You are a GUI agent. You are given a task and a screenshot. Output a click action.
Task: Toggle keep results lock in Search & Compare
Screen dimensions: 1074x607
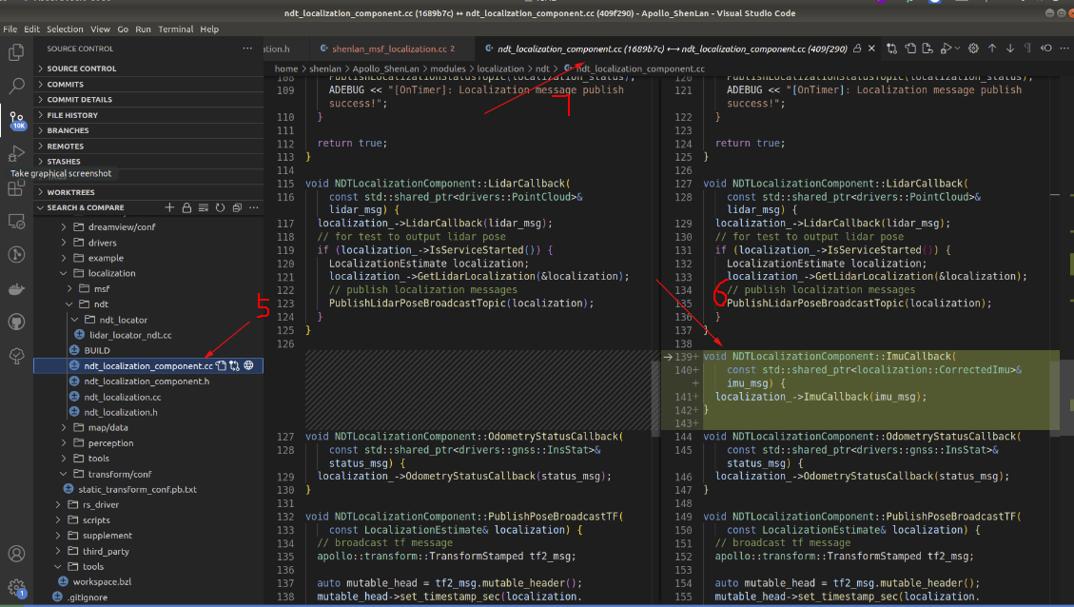[x=186, y=207]
